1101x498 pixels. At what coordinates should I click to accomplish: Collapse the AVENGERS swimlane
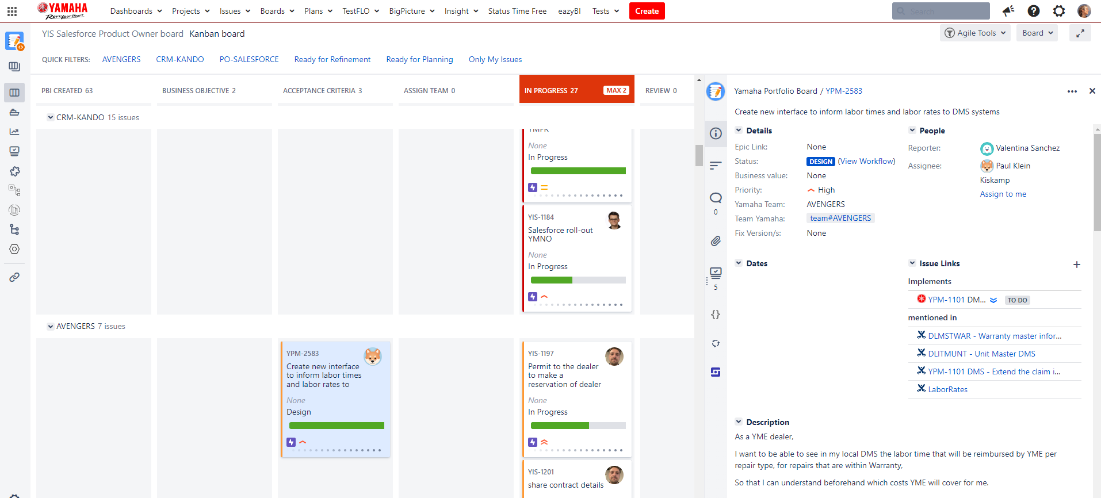[x=51, y=326]
